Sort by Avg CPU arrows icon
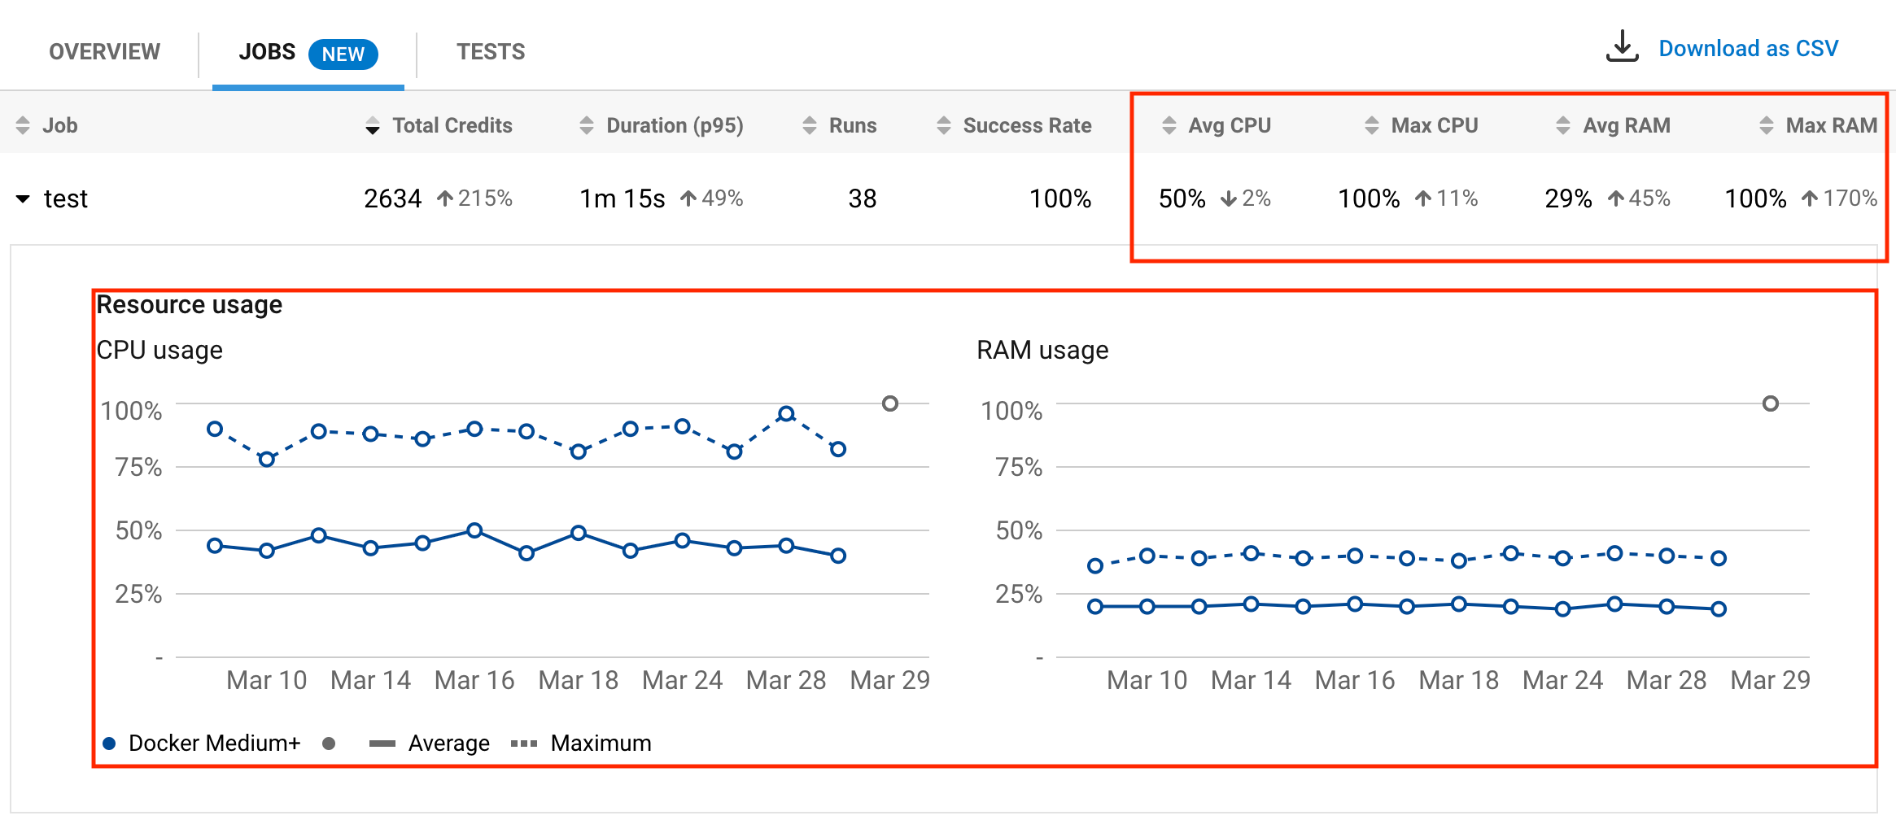The height and width of the screenshot is (833, 1896). pos(1169,125)
